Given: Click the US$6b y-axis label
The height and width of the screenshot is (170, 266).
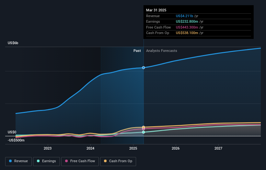Looking at the screenshot, I should point(13,43).
